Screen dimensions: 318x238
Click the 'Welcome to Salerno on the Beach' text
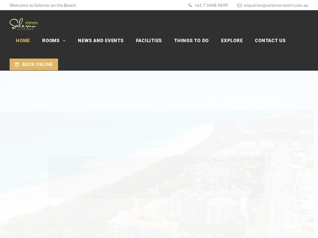pos(43,5)
